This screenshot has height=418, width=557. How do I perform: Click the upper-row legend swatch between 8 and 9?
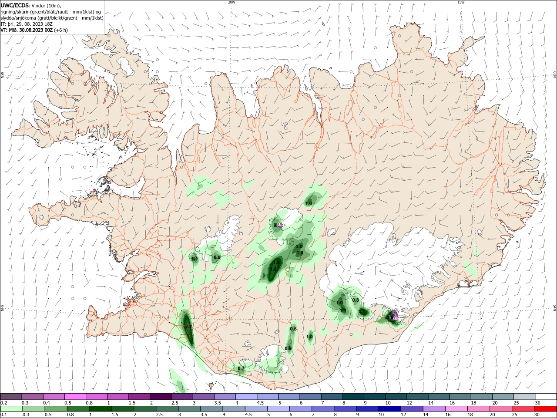click(x=353, y=397)
